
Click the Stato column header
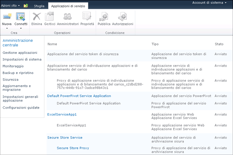coord(219,44)
